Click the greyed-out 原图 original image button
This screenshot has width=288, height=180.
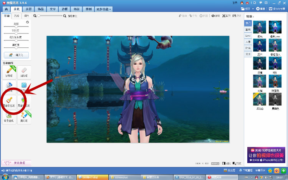[x=204, y=16]
